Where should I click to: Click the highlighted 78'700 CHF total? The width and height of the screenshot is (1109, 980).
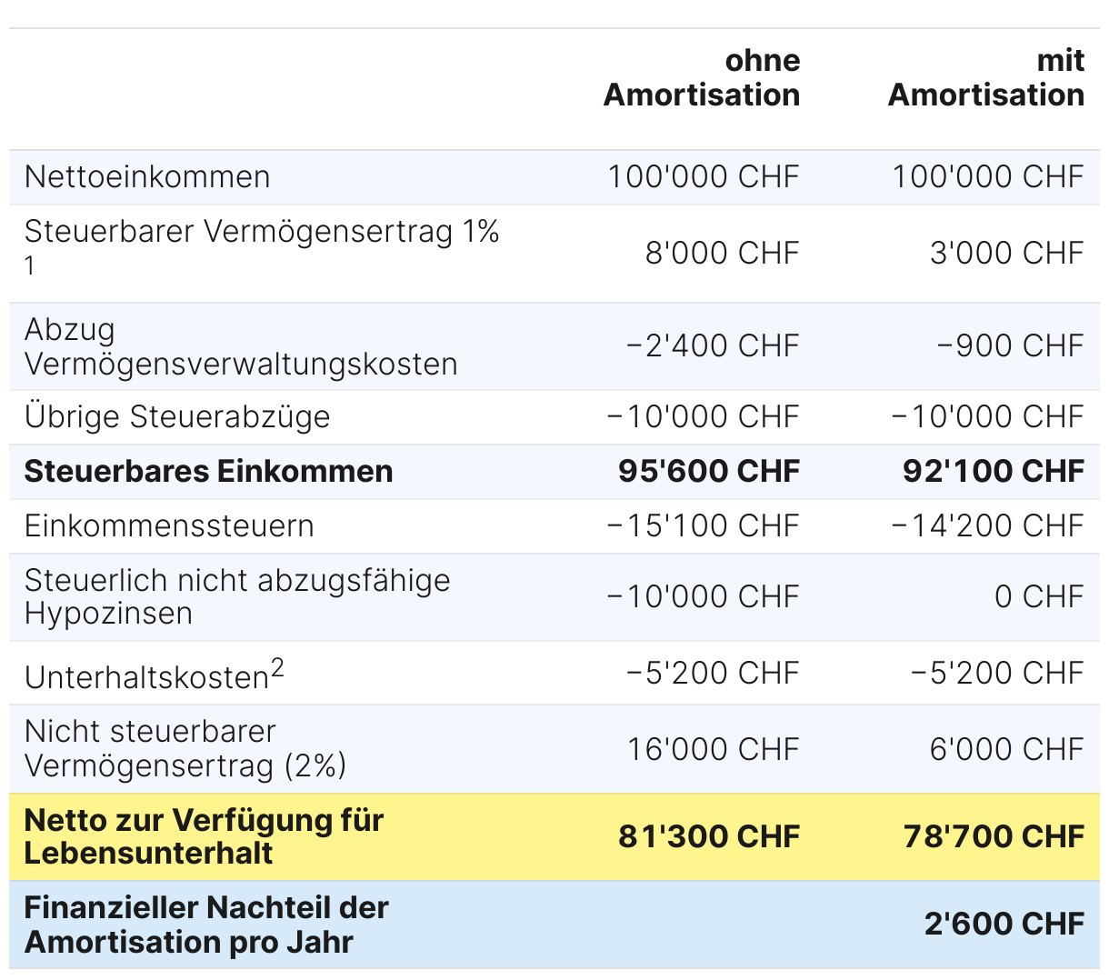tap(993, 836)
